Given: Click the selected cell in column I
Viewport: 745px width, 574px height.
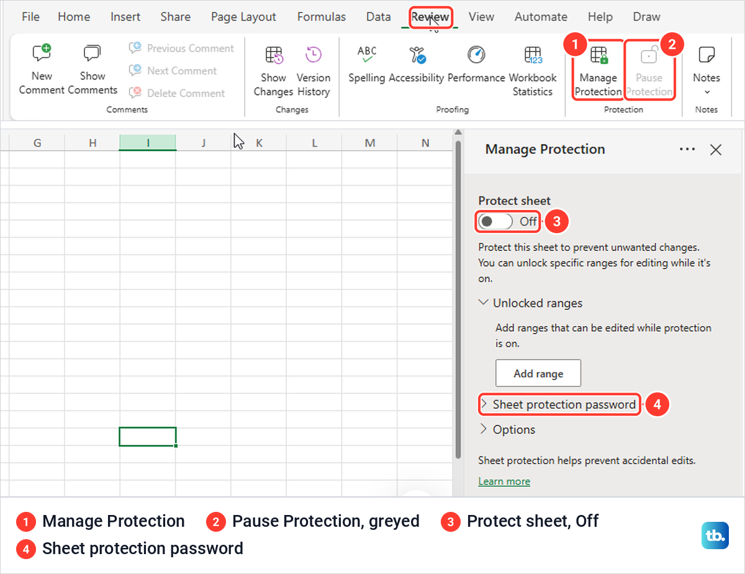Looking at the screenshot, I should pos(148,436).
